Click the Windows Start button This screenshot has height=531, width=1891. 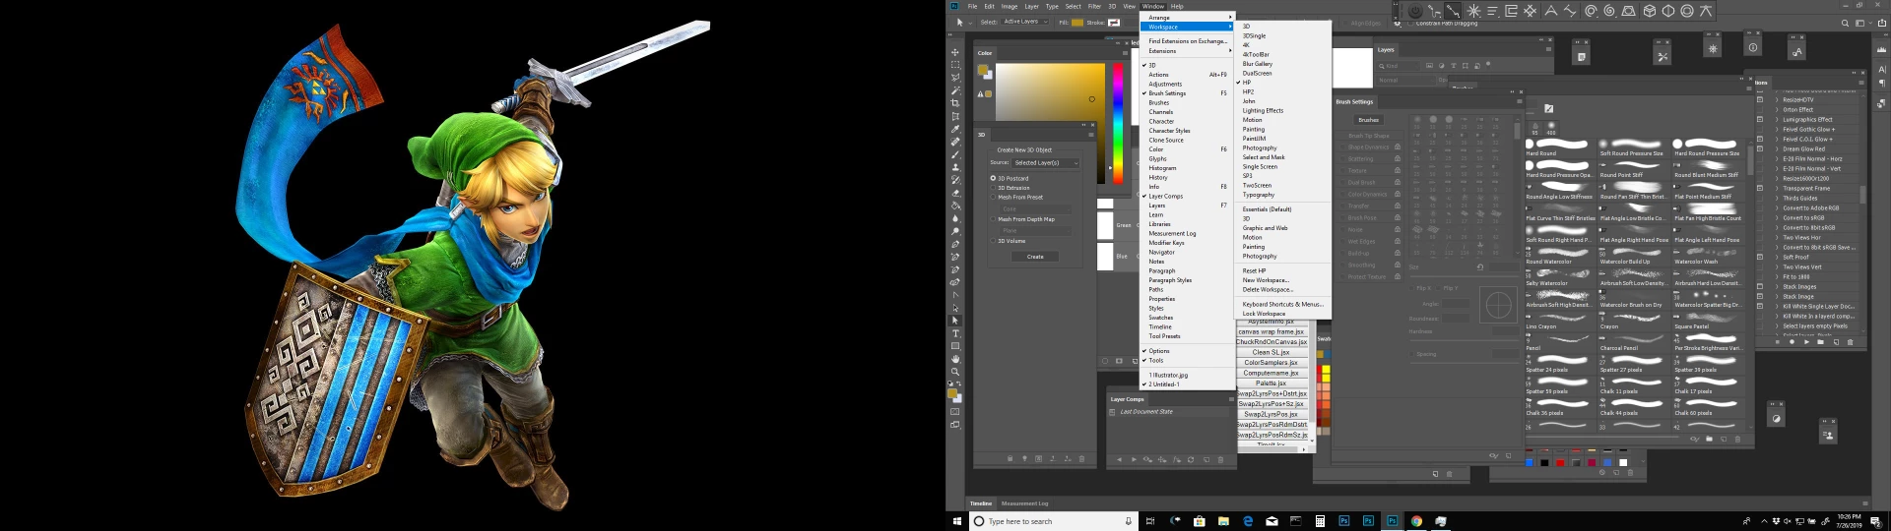[x=956, y=521]
